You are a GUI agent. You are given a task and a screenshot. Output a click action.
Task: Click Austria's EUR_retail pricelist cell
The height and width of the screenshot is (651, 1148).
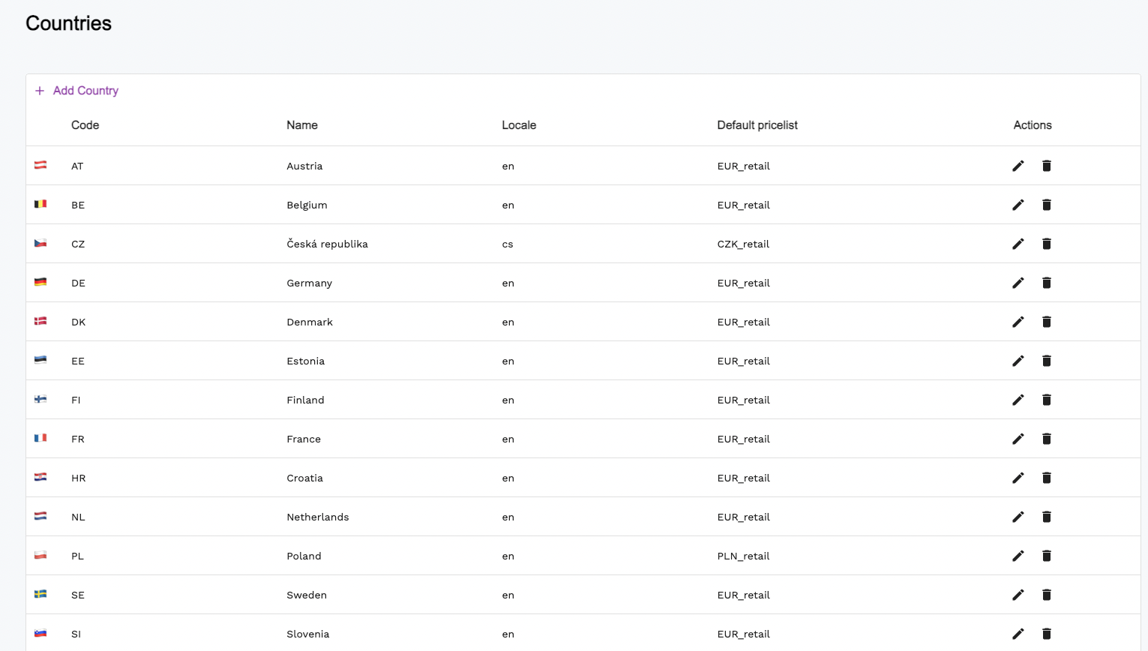[x=744, y=166]
